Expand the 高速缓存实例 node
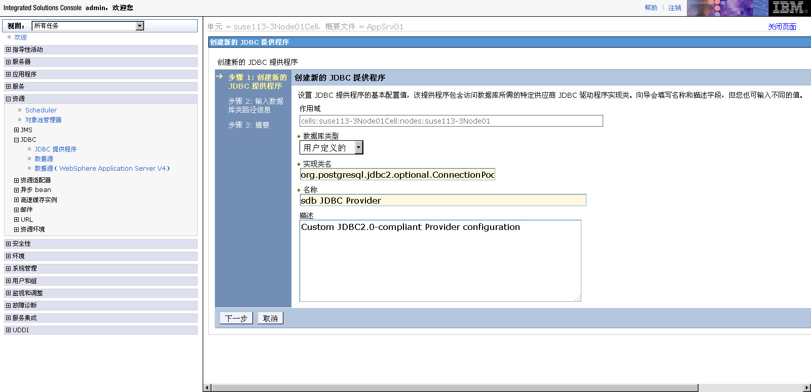 [x=16, y=200]
